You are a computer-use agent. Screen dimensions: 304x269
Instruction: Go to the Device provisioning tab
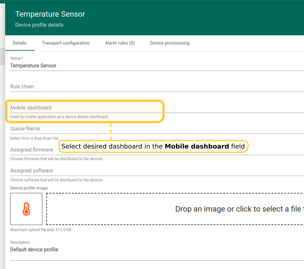pyautogui.click(x=169, y=43)
